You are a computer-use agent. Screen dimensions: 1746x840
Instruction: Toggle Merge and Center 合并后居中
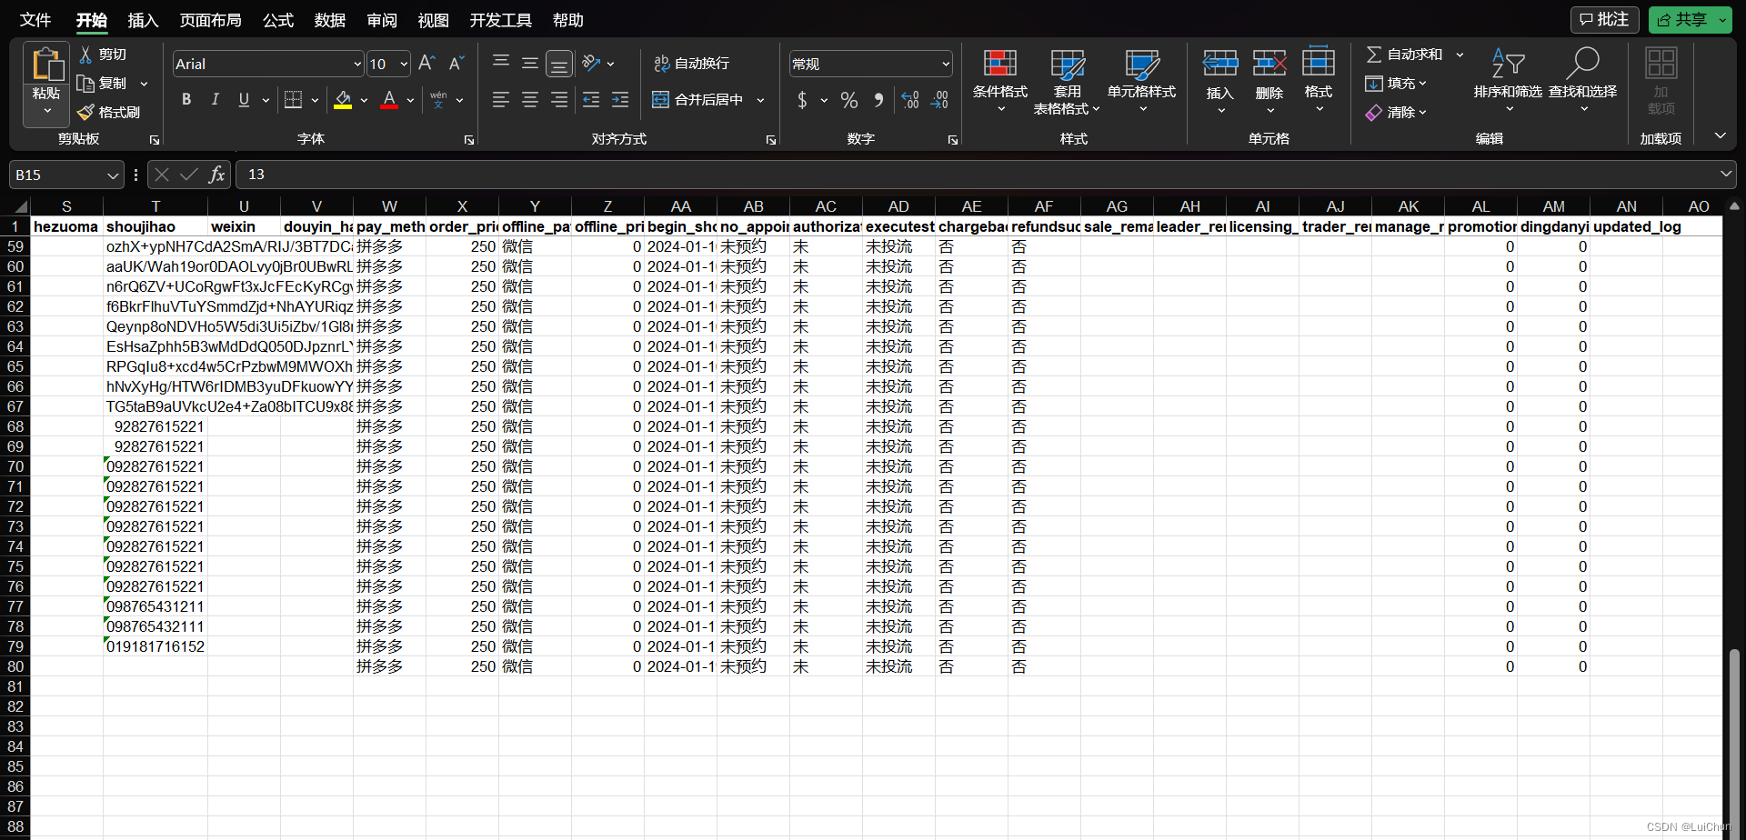tap(697, 100)
